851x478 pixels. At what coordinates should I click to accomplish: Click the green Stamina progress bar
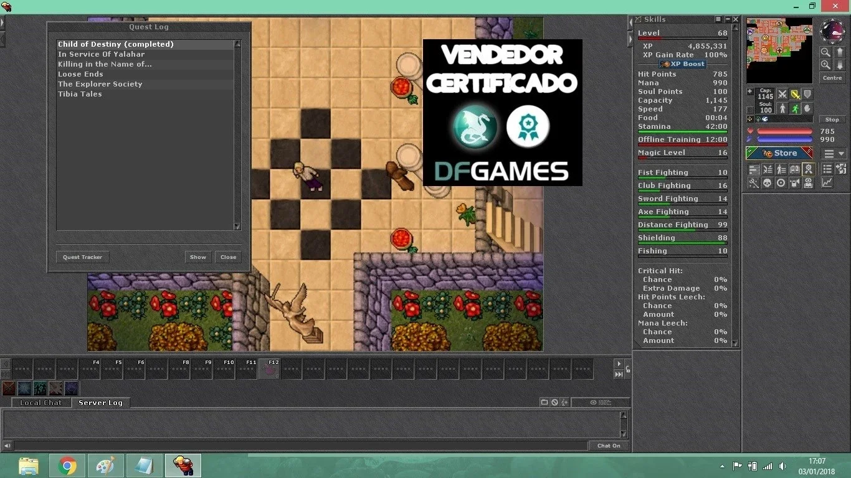pos(682,132)
